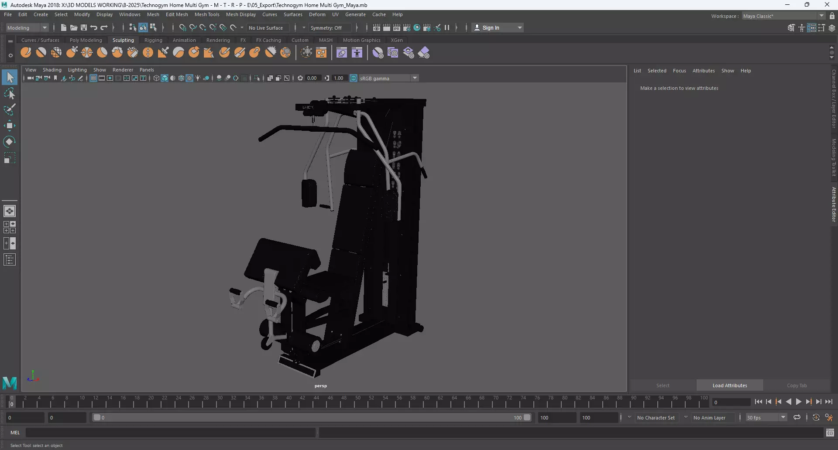The height and width of the screenshot is (450, 838).
Task: Toggle smooth shade all in viewport
Action: [165, 78]
